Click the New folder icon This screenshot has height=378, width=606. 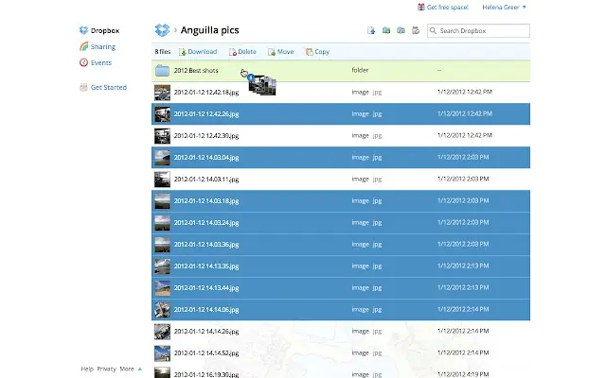[x=386, y=30]
